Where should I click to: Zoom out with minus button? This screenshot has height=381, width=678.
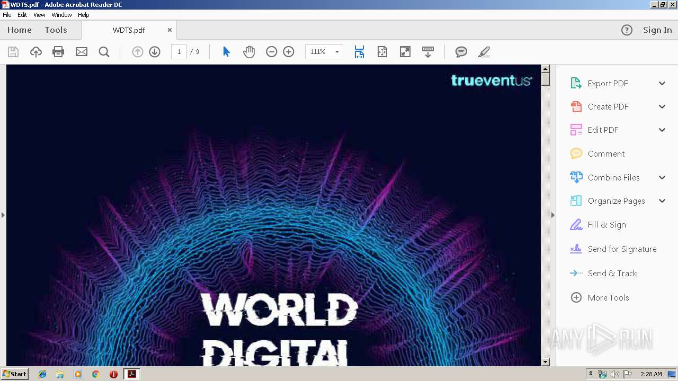pos(272,52)
